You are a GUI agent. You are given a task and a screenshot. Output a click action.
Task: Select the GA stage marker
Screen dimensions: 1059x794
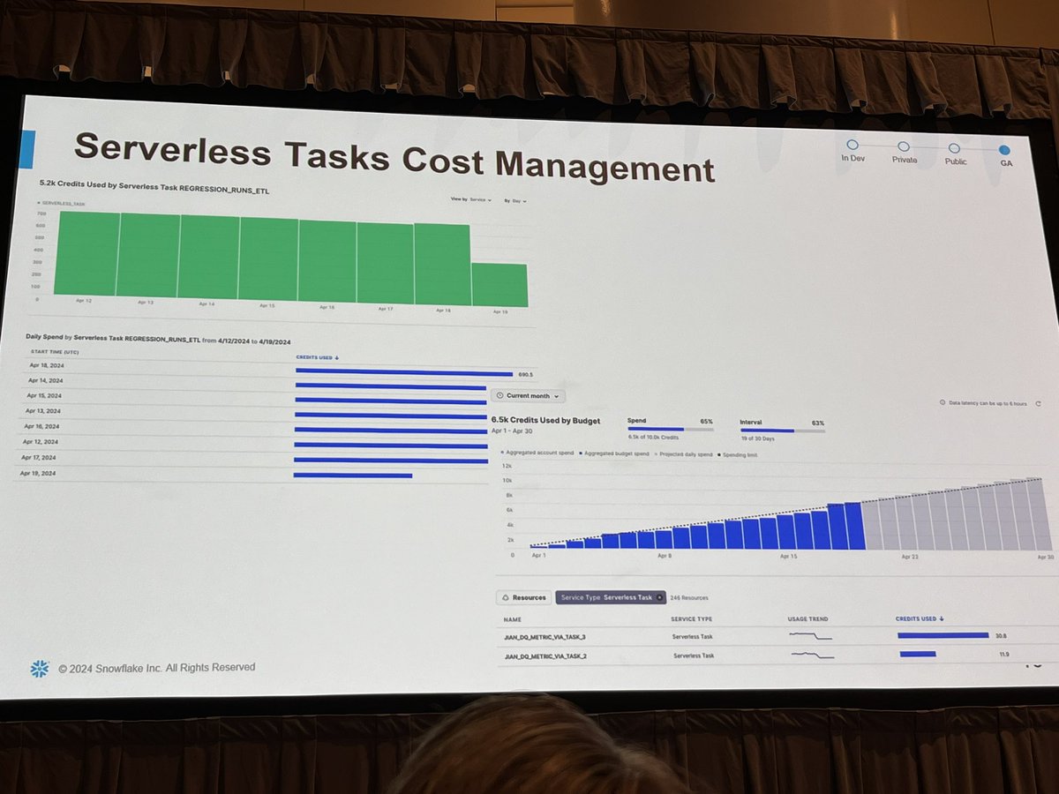(1005, 151)
